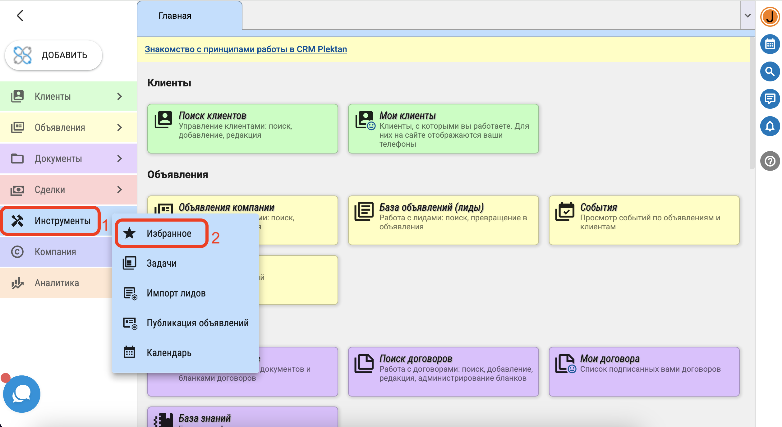Open Календарь from the submenu
This screenshot has width=782, height=427.
(x=169, y=353)
